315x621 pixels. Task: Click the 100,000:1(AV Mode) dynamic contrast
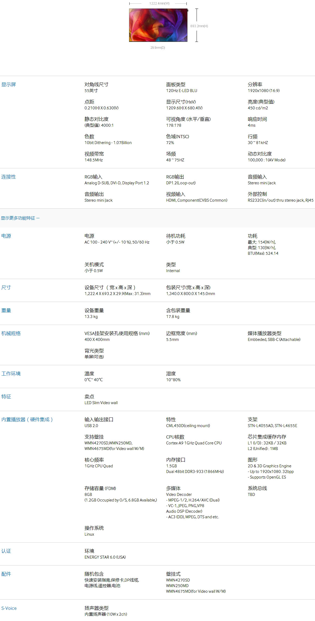[267, 160]
